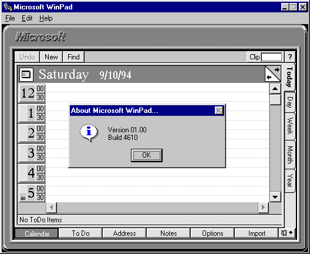Screen dimensions: 310x254
Task: Click the vertical scrollbar down arrow
Action: pos(275,197)
